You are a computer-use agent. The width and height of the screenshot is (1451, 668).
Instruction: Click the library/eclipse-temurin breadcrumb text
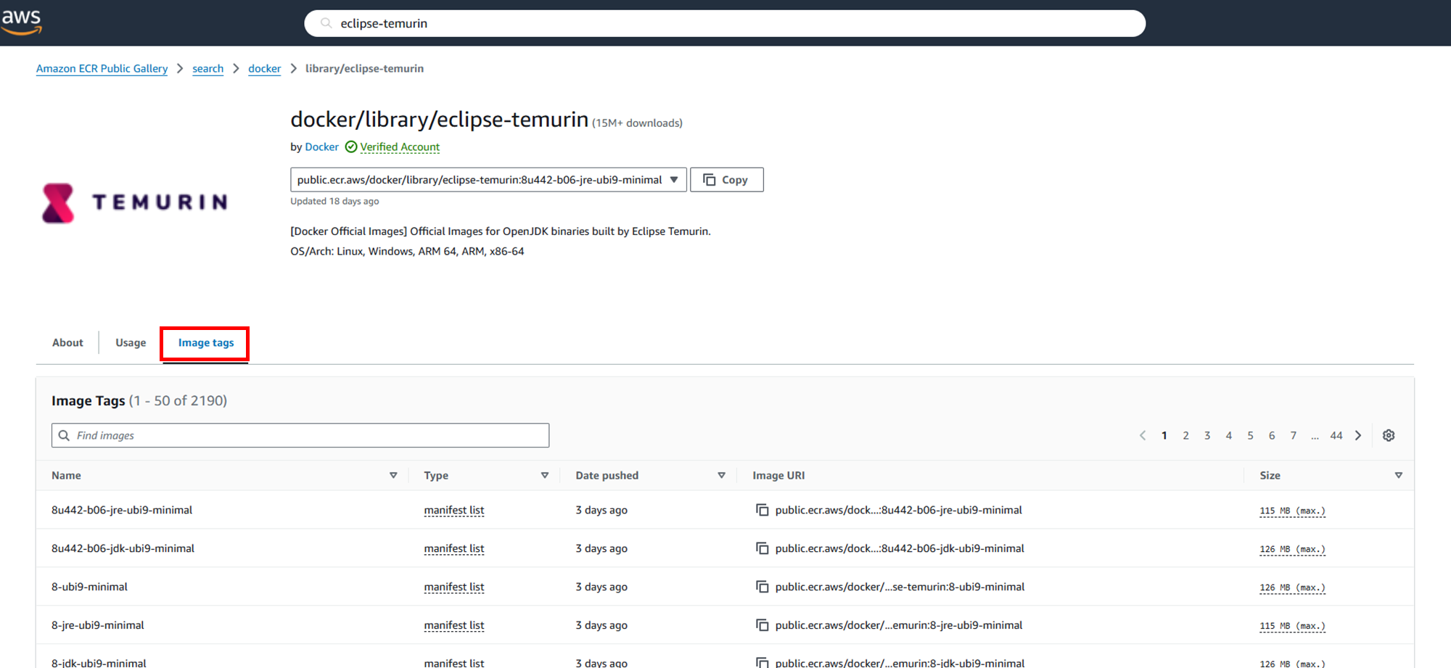pos(364,68)
